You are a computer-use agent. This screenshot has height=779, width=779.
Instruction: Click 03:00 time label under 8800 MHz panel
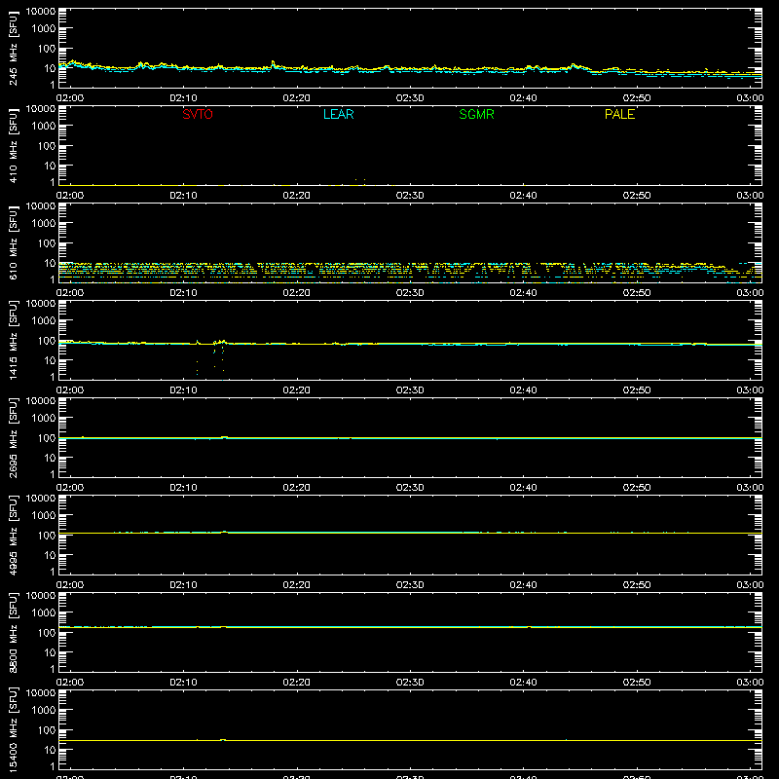[750, 683]
